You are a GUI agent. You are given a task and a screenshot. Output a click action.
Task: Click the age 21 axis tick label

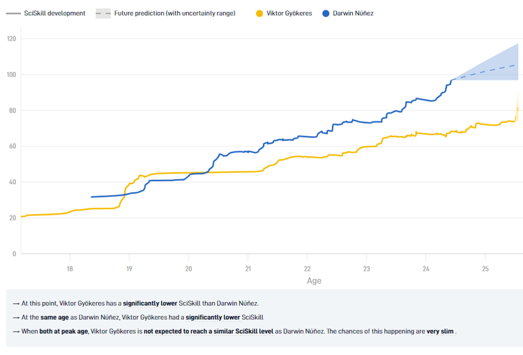coord(248,269)
